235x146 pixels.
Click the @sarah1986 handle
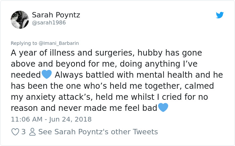pos(49,23)
